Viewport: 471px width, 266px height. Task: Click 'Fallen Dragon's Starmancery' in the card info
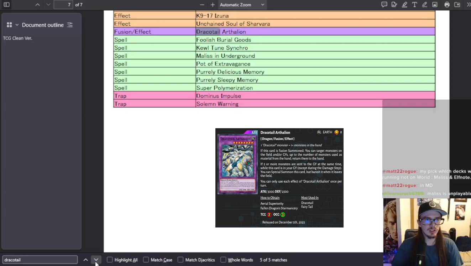click(279, 208)
